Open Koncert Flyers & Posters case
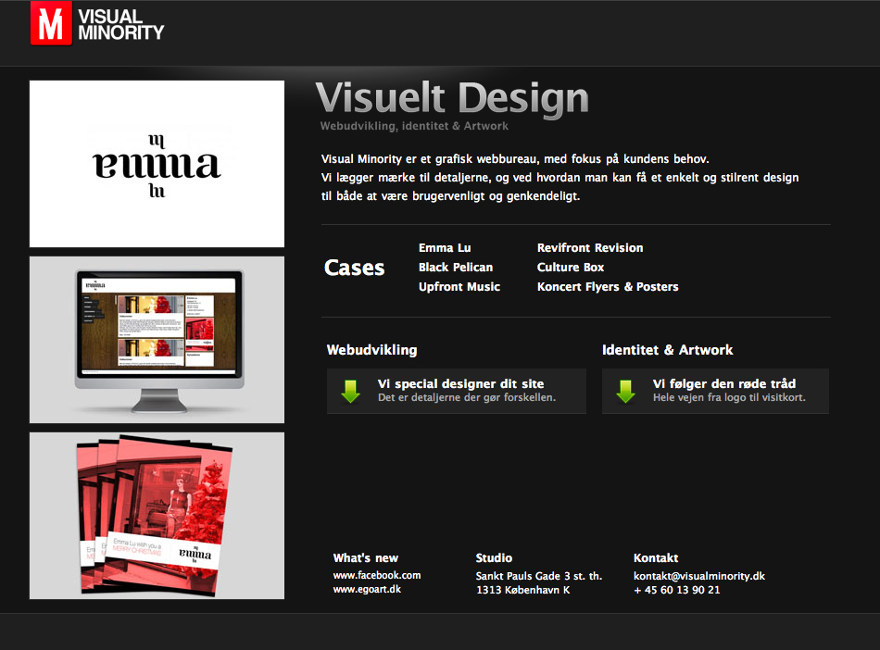This screenshot has width=880, height=650. point(608,287)
